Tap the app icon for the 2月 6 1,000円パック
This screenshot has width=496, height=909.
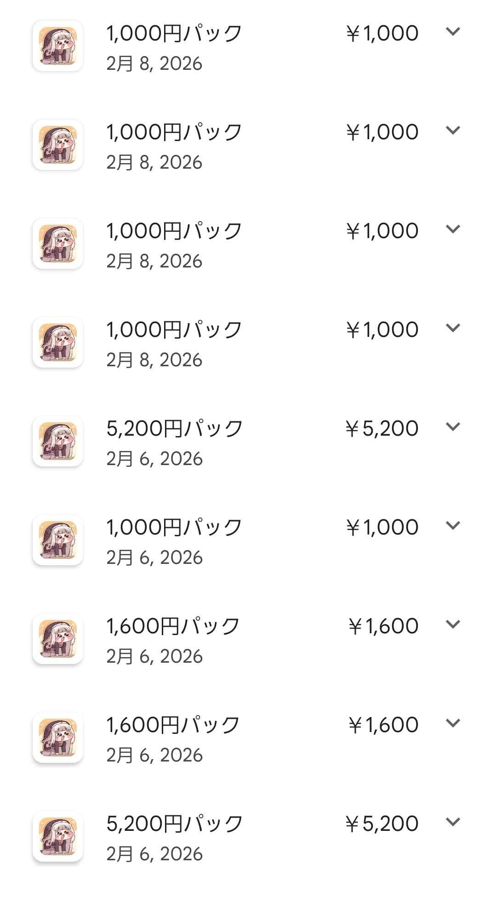58,540
